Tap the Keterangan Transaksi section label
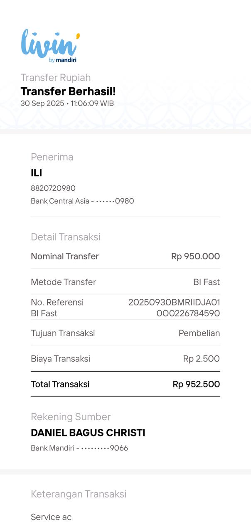The image size is (251, 532). coord(79,494)
